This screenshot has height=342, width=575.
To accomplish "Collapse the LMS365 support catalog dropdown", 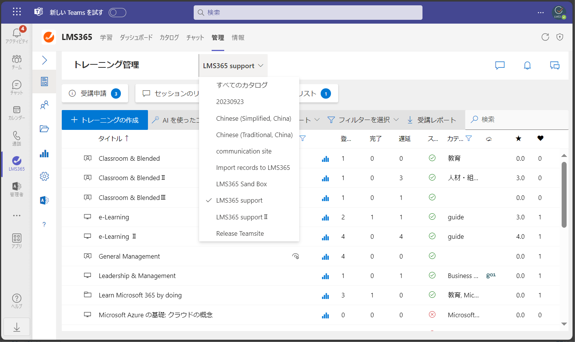I will (x=233, y=66).
